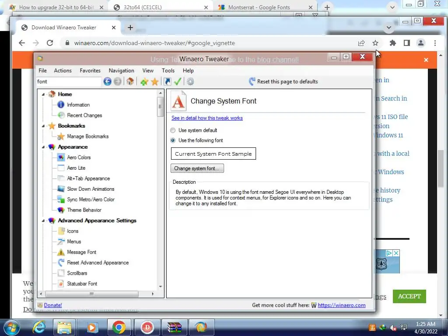Select Theme Behavior item
448x336 pixels.
pos(84,210)
